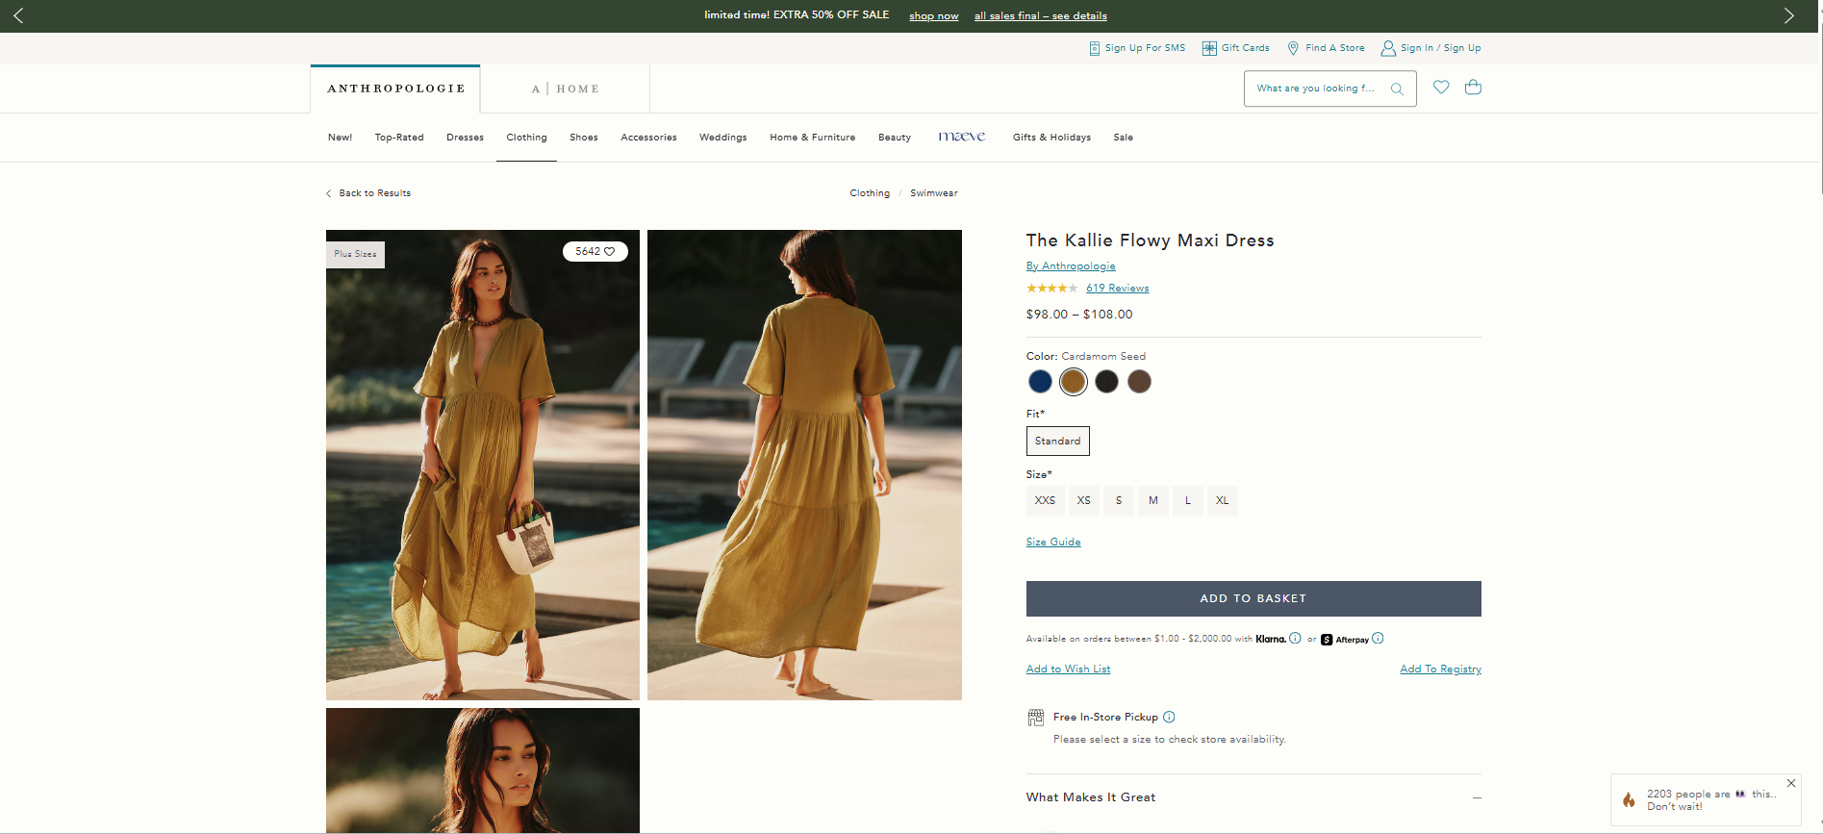Open the Shoes menu
The image size is (1823, 834).
point(584,138)
